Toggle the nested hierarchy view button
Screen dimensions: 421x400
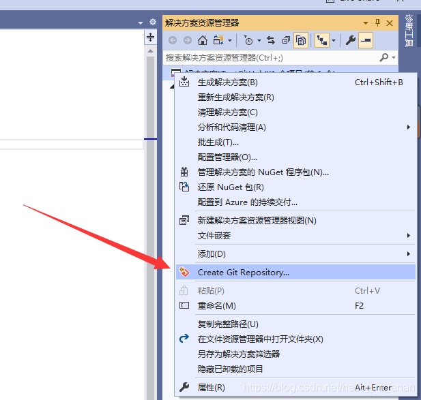tap(321, 40)
